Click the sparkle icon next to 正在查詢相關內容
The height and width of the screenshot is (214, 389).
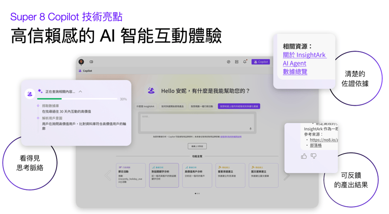[x=40, y=91]
